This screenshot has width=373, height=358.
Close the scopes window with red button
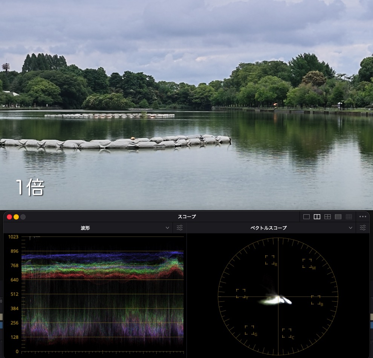pyautogui.click(x=9, y=217)
